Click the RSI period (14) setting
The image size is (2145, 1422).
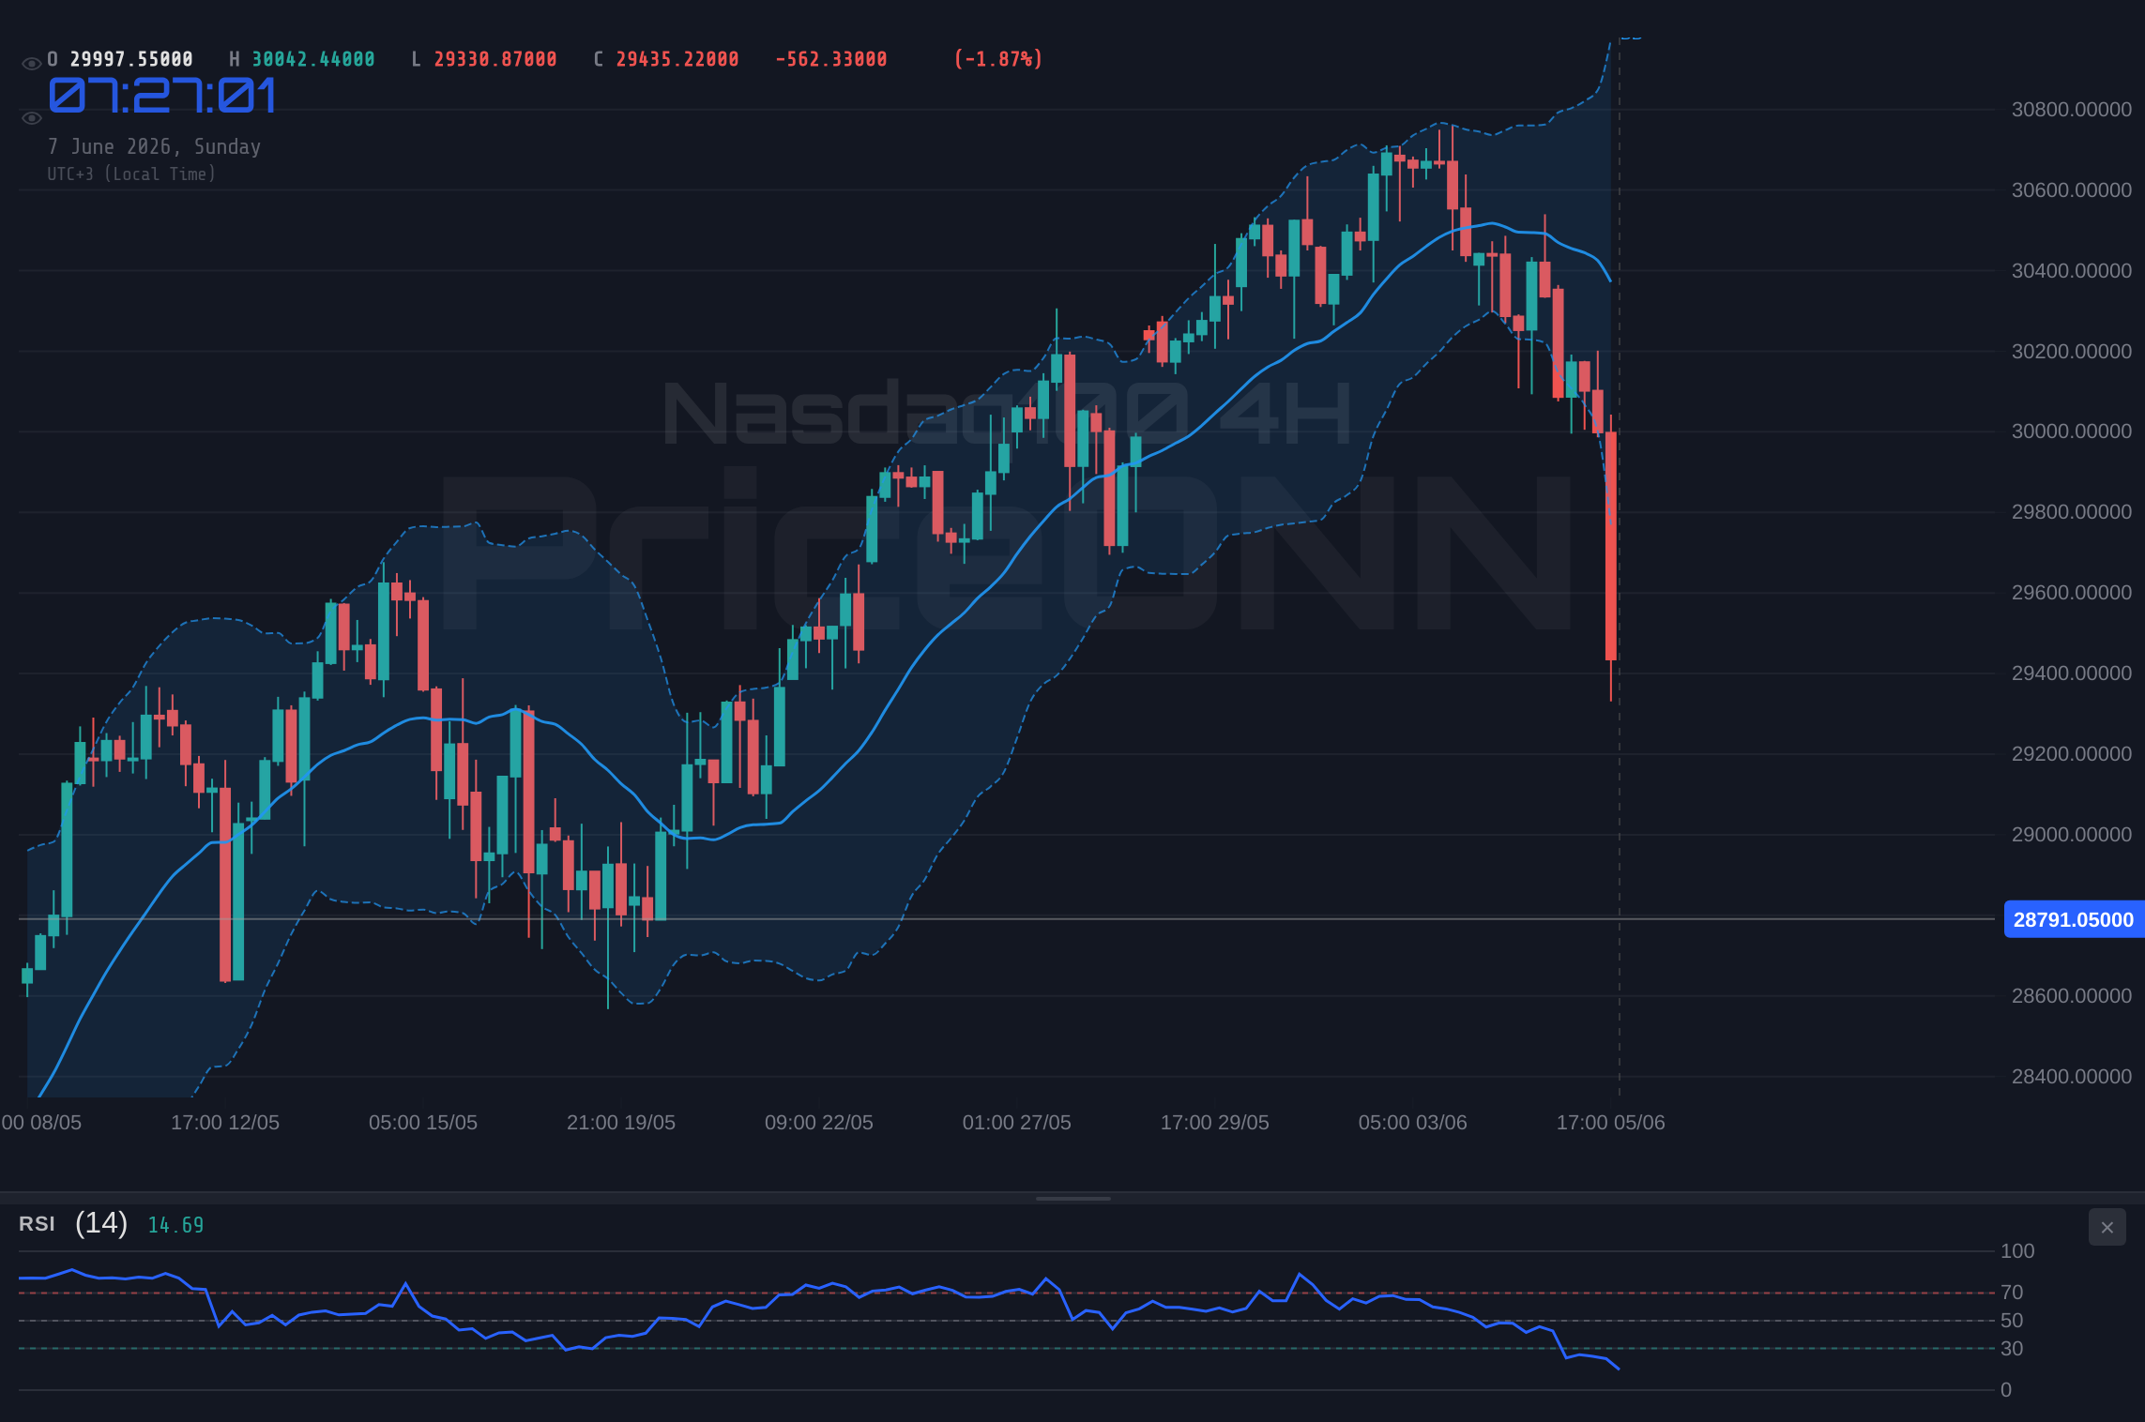pos(101,1223)
